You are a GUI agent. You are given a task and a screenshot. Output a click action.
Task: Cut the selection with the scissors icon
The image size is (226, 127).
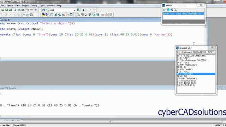pyautogui.click(x=15, y=10)
